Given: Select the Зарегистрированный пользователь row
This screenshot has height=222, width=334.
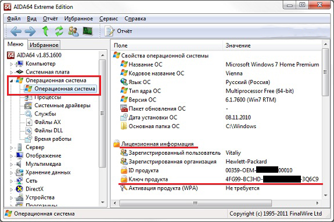Looking at the screenshot, I should pyautogui.click(x=181, y=153).
